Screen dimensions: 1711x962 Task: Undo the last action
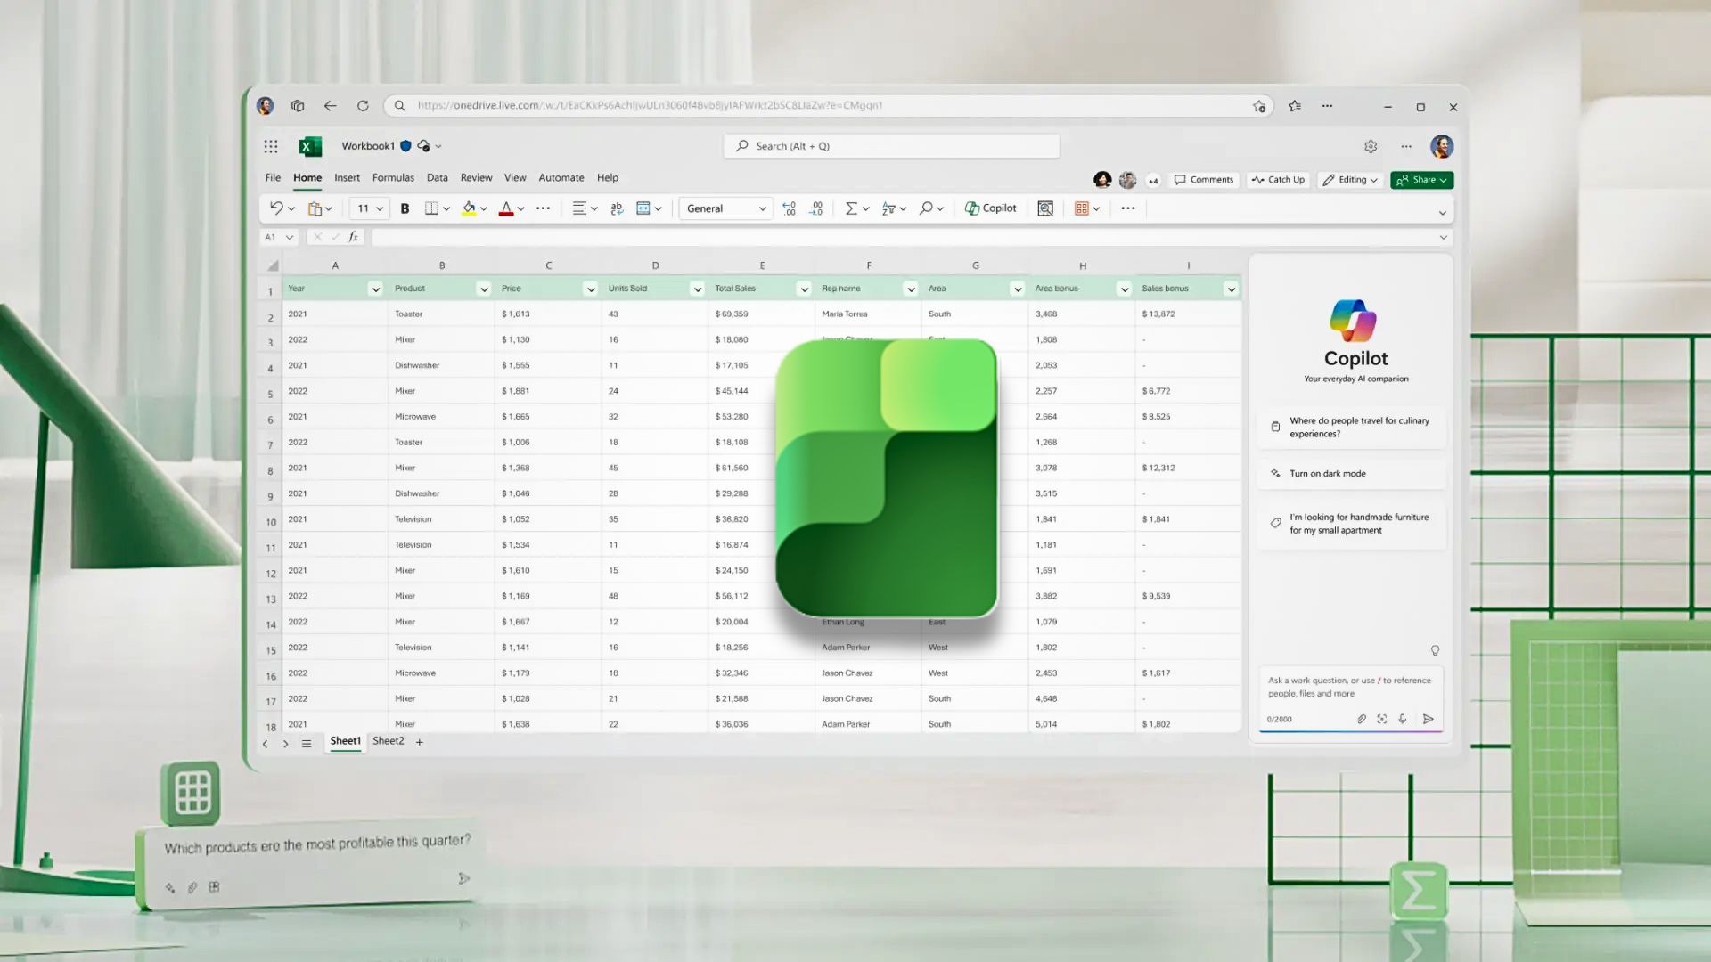coord(276,208)
